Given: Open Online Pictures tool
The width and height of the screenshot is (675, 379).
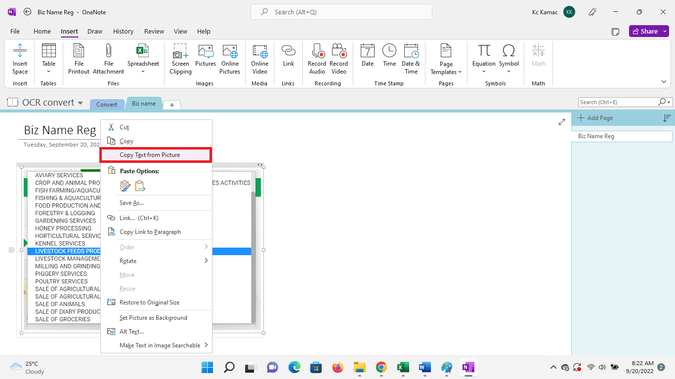Looking at the screenshot, I should pyautogui.click(x=230, y=52).
